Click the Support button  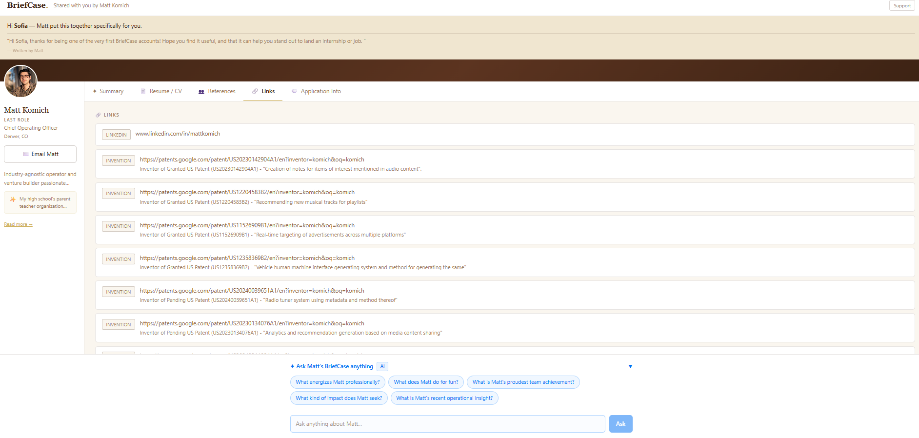902,6
